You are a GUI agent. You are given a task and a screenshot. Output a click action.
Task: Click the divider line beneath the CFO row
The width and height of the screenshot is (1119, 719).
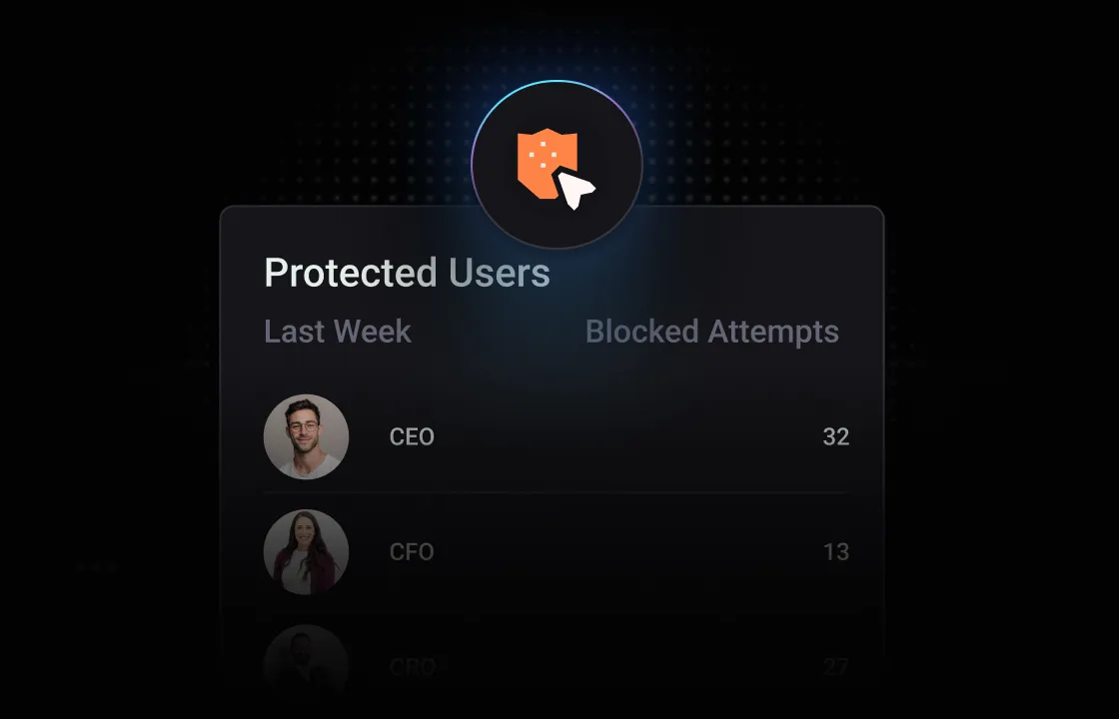(557, 611)
